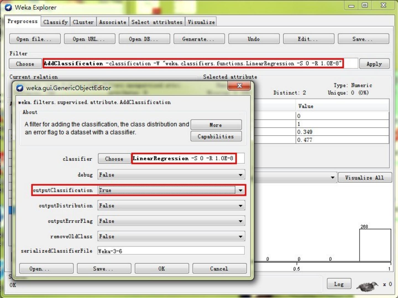Minimize the Weka Explorer window

(x=351, y=6)
